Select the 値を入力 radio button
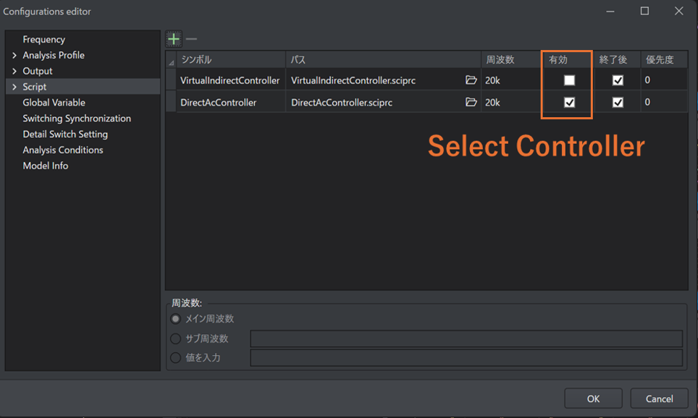 pos(175,357)
